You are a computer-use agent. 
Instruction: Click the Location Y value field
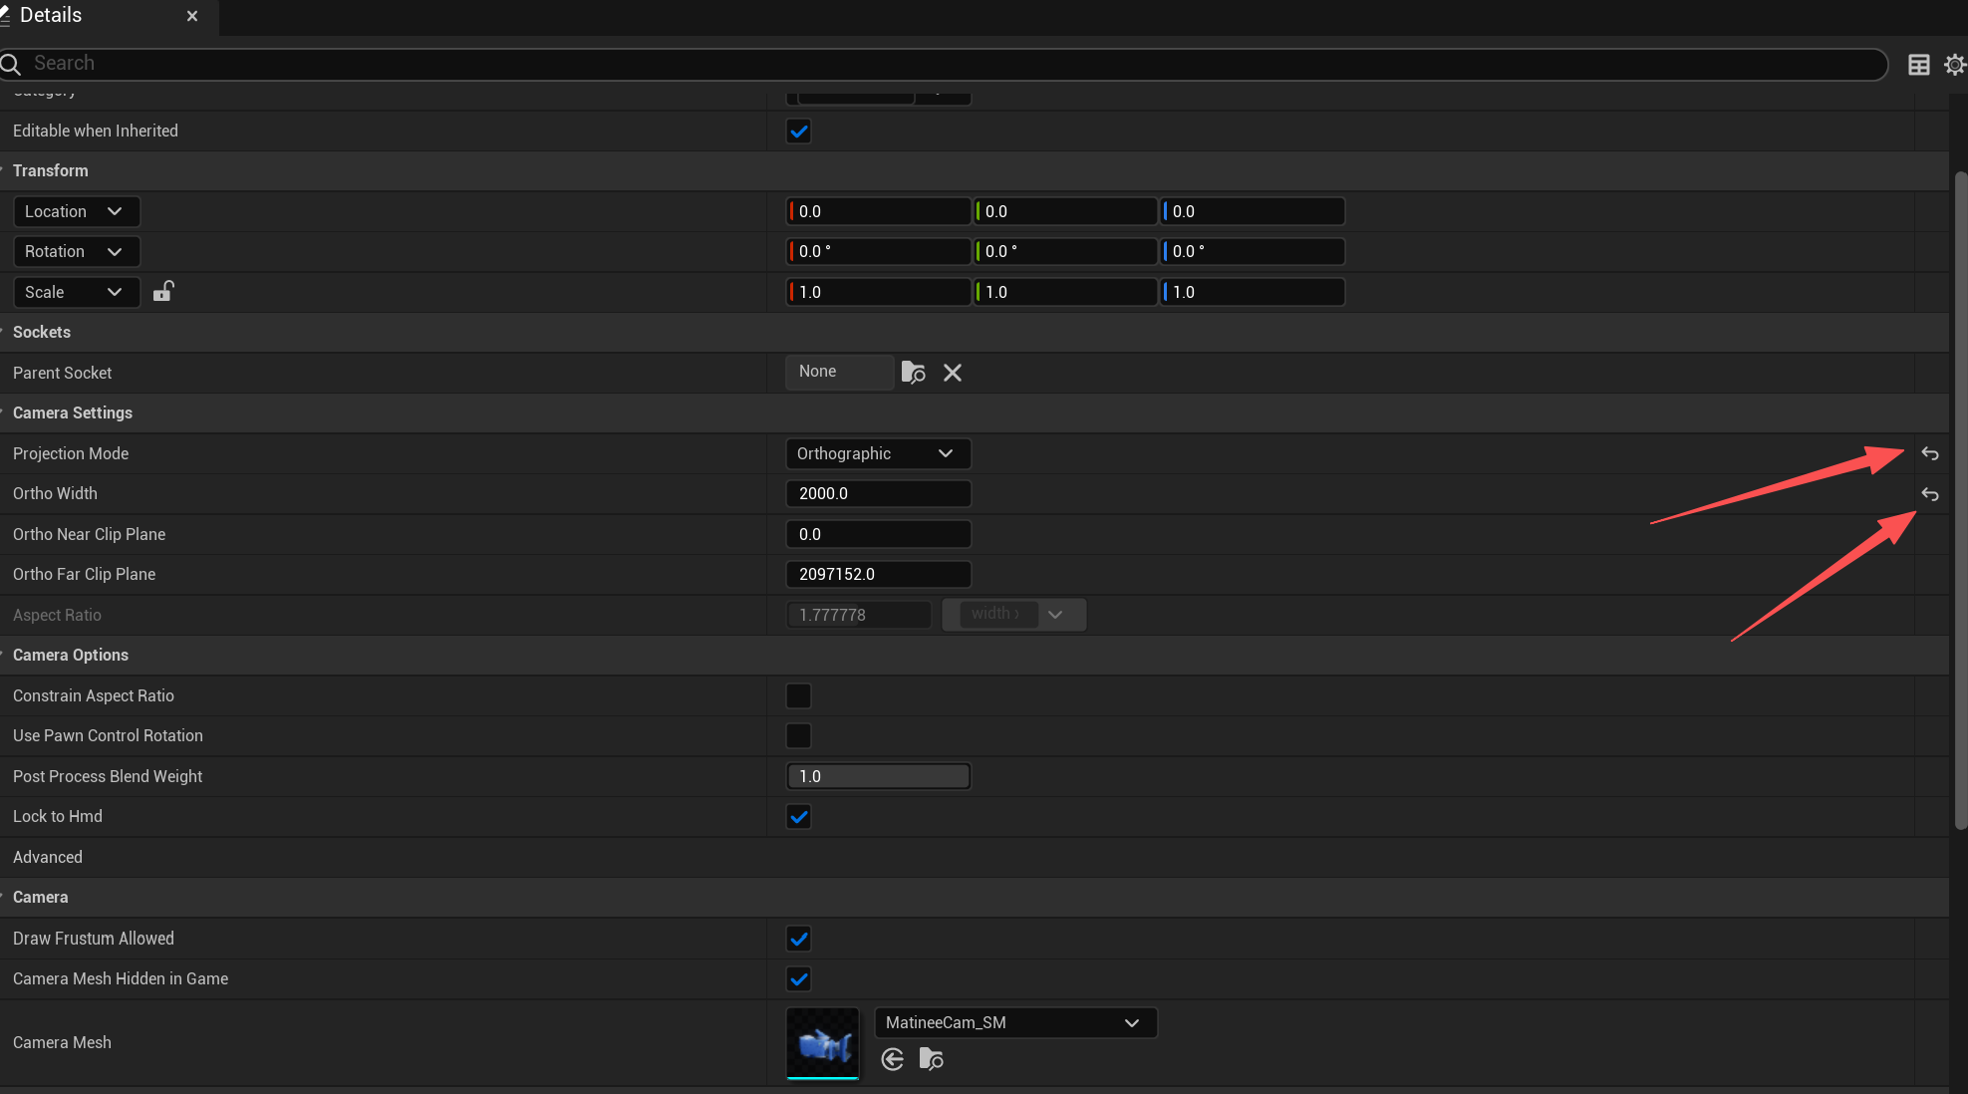pyautogui.click(x=1064, y=211)
